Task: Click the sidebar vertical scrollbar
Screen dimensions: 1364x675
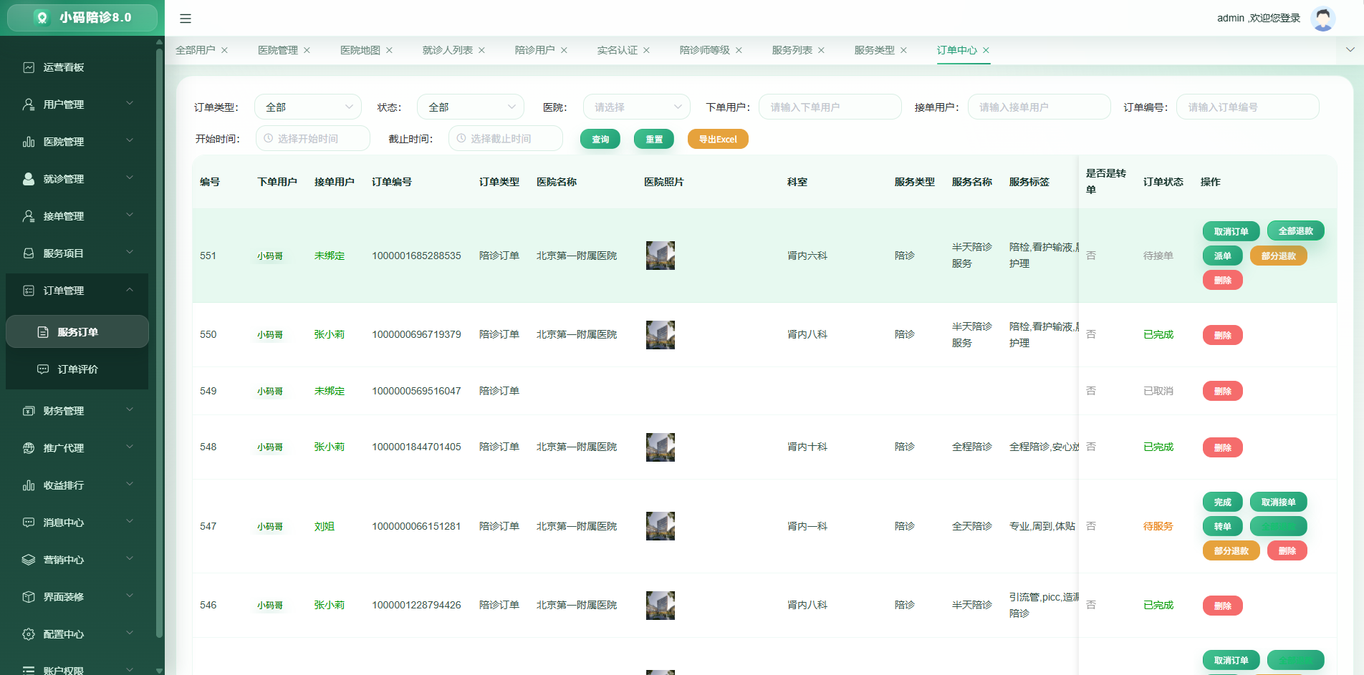Action: pos(159,344)
